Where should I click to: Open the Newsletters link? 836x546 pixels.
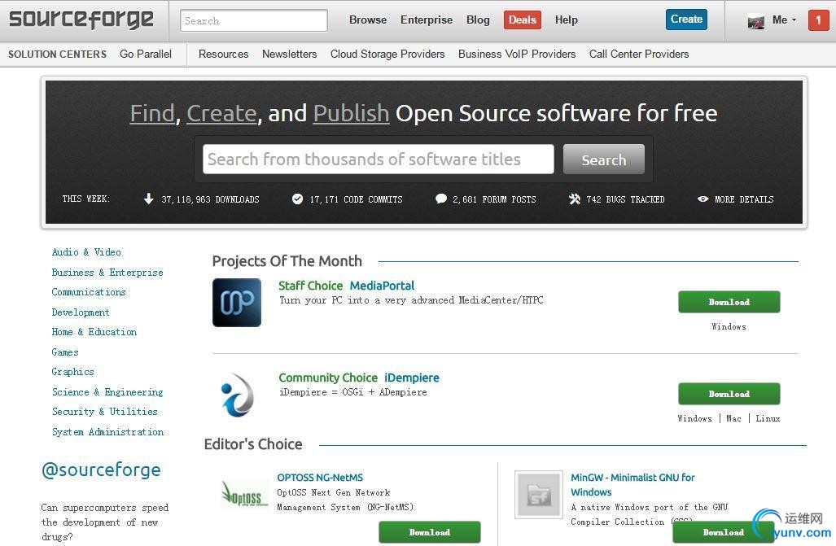coord(290,54)
